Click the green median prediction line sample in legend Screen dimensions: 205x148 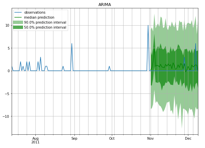point(18,18)
